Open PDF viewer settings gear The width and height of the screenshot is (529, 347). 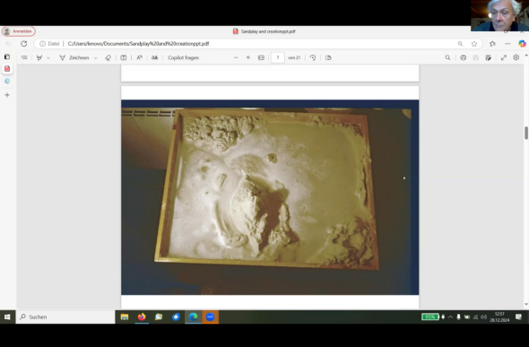[x=516, y=57]
